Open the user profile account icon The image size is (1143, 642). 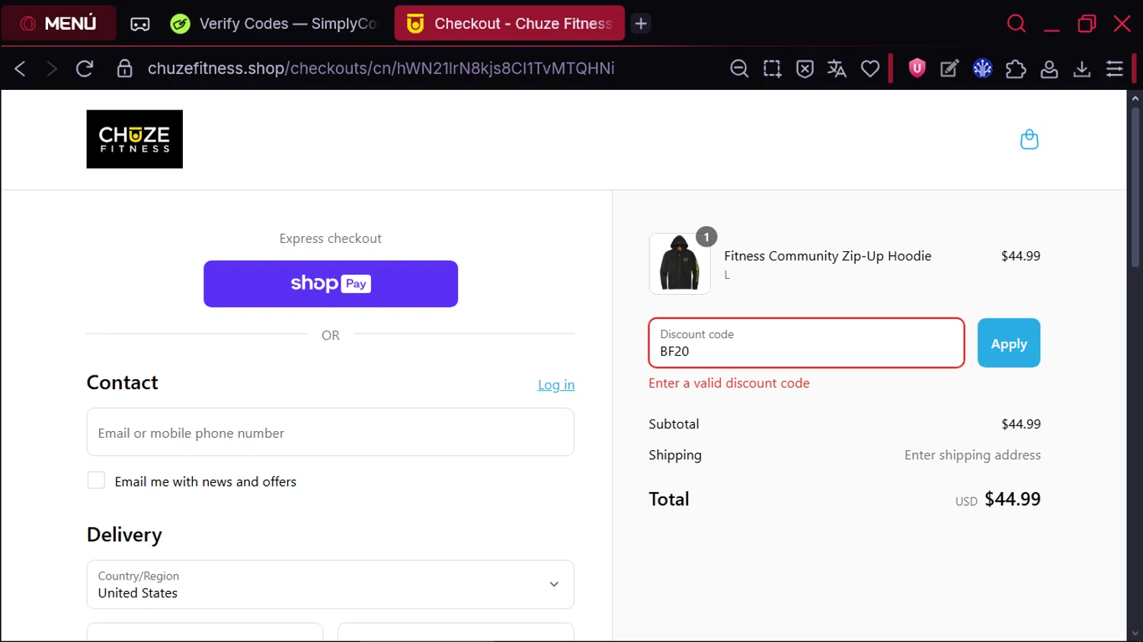tap(1049, 69)
